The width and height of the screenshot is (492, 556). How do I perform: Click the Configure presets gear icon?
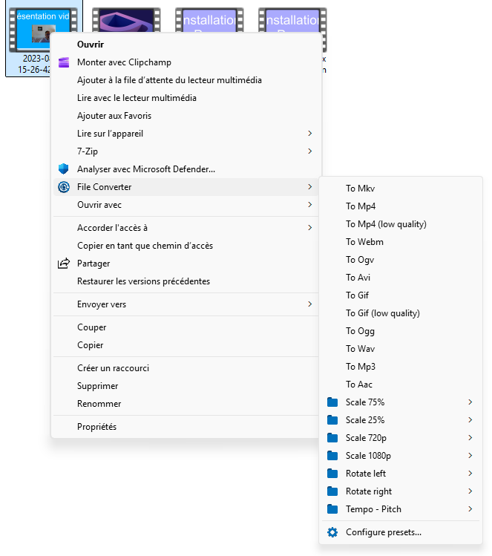pos(332,532)
